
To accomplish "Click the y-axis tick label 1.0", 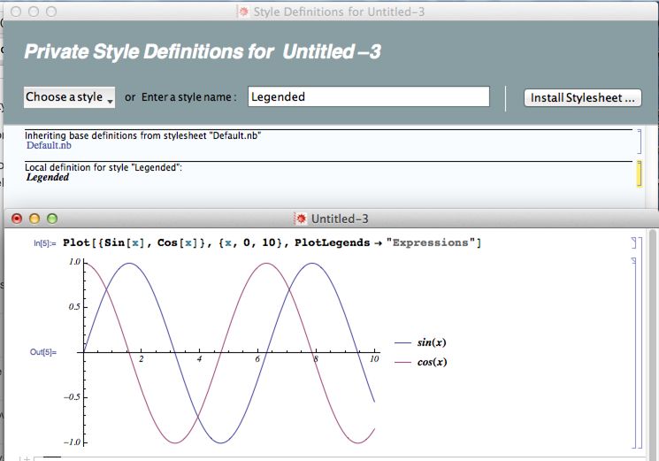I will [74, 262].
